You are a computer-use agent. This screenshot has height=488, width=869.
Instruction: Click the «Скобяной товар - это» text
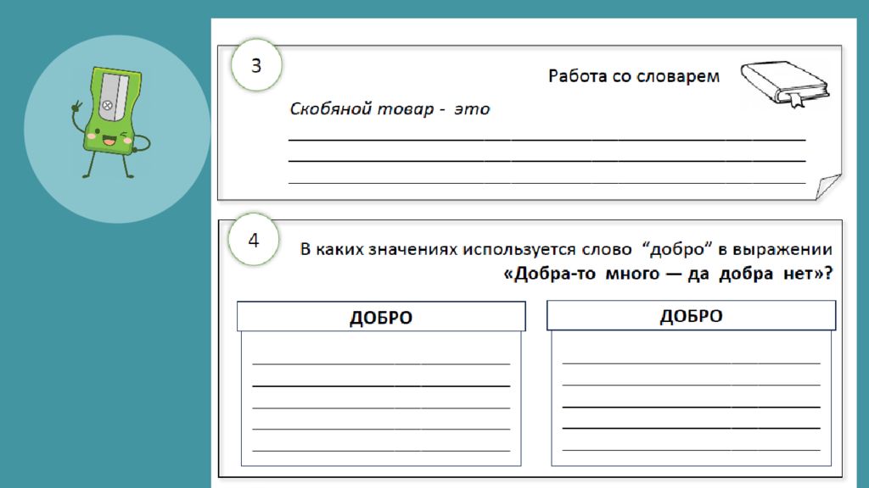coord(390,110)
